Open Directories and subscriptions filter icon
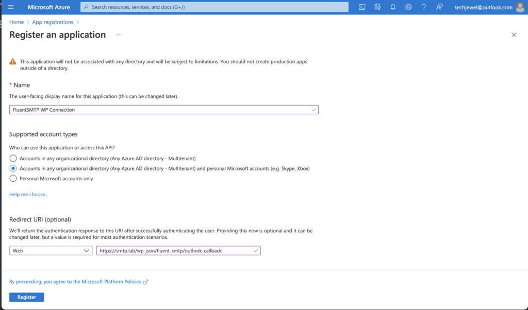Screen dimensions: 528x310 377,7
